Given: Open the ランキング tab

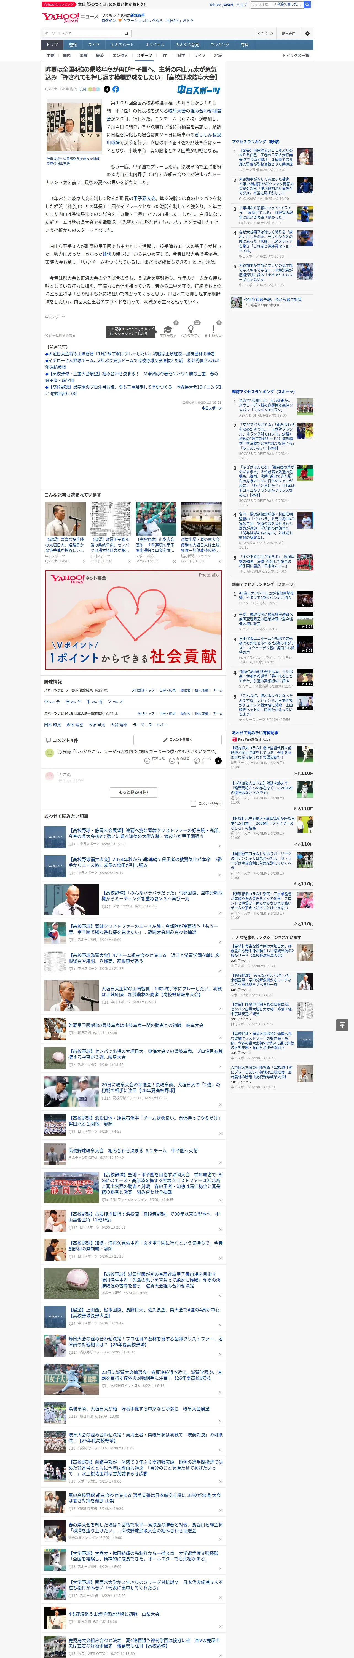Looking at the screenshot, I should point(220,45).
